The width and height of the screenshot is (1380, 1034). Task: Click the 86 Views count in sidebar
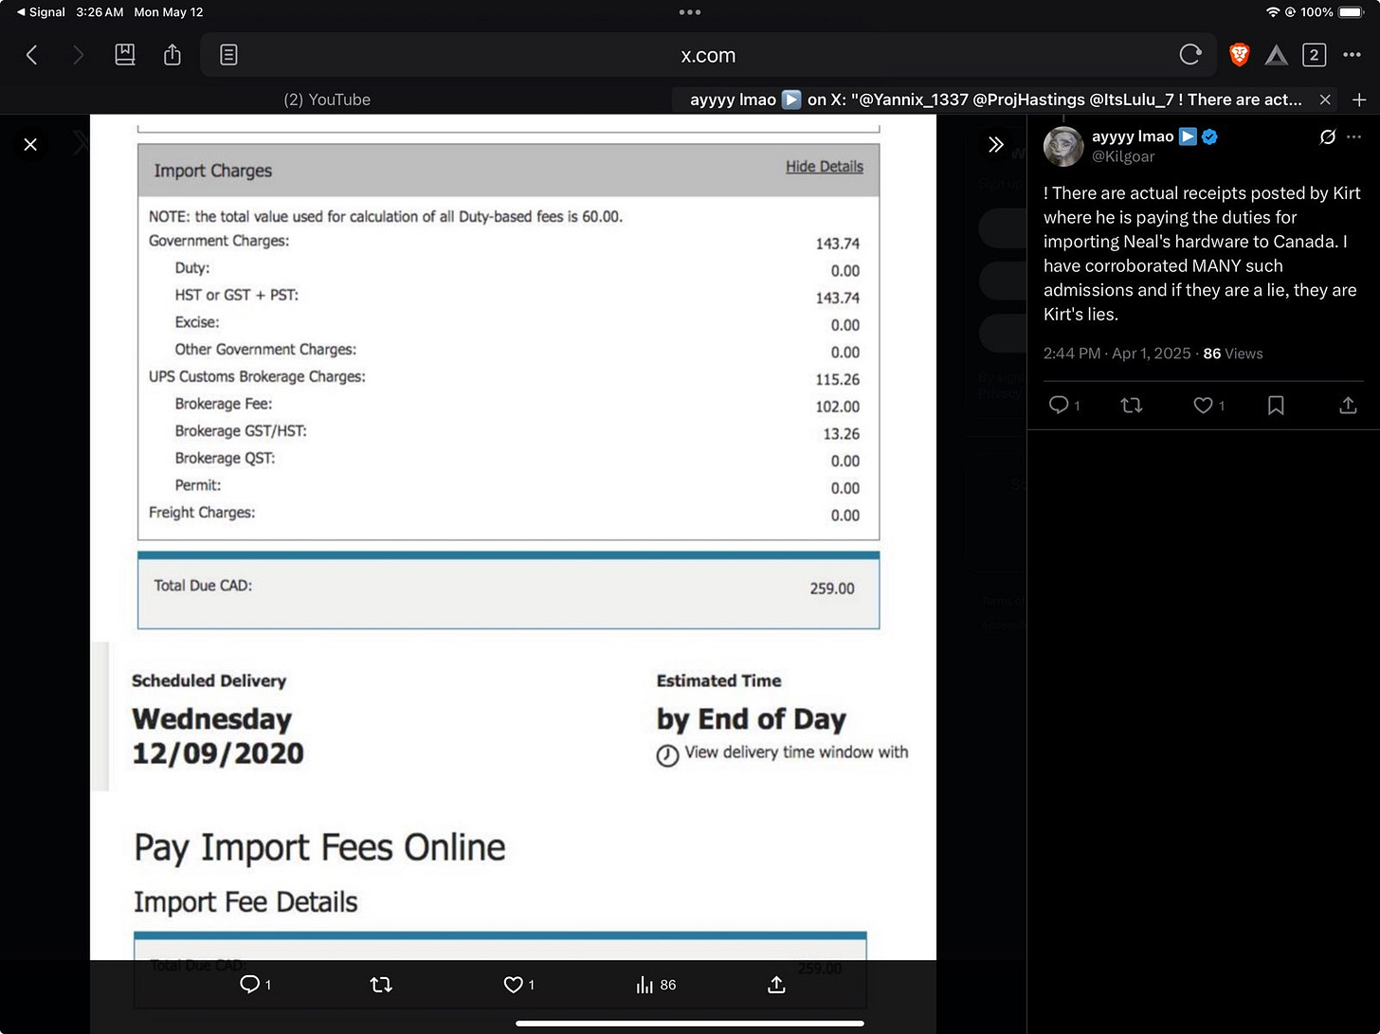[x=1233, y=354]
